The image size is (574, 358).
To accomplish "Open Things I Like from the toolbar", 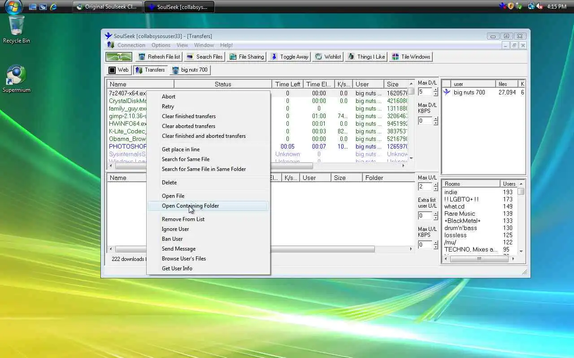I will click(x=366, y=57).
